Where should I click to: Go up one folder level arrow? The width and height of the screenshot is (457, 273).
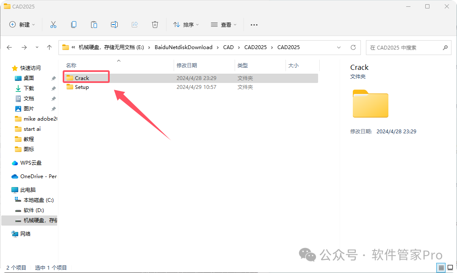coord(49,47)
